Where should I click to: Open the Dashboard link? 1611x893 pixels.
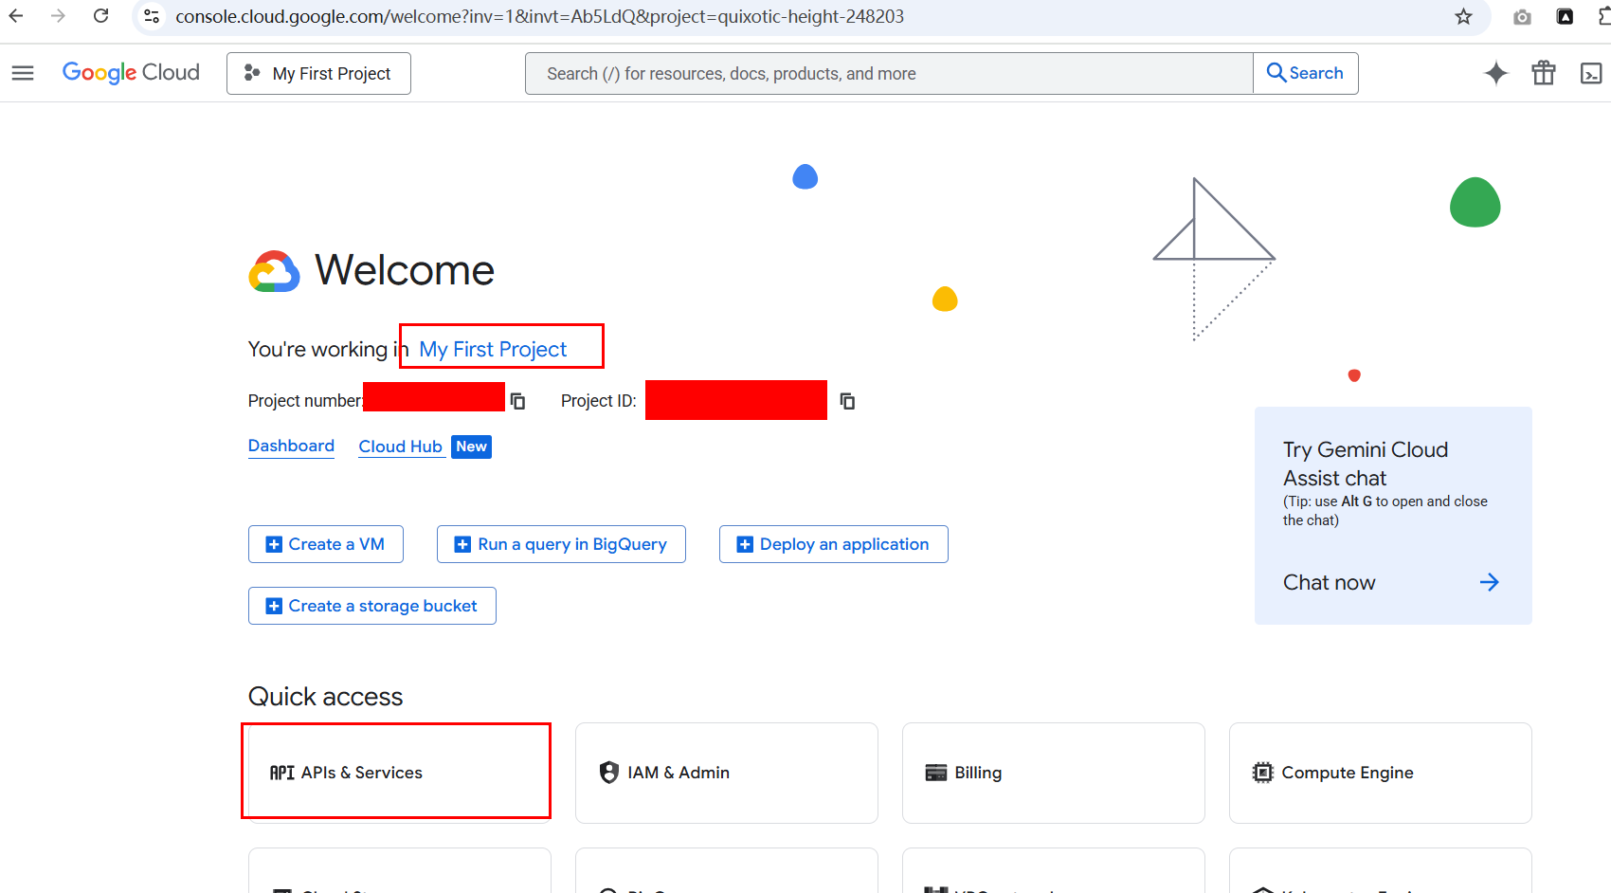(291, 446)
